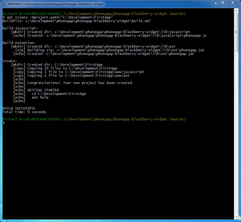Screen dimensions: 241x222
Task: Click the Building zip phonegap.jar line
Action: pos(110,50)
